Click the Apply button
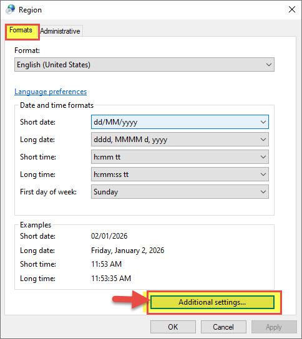The image size is (302, 339). coord(274,327)
